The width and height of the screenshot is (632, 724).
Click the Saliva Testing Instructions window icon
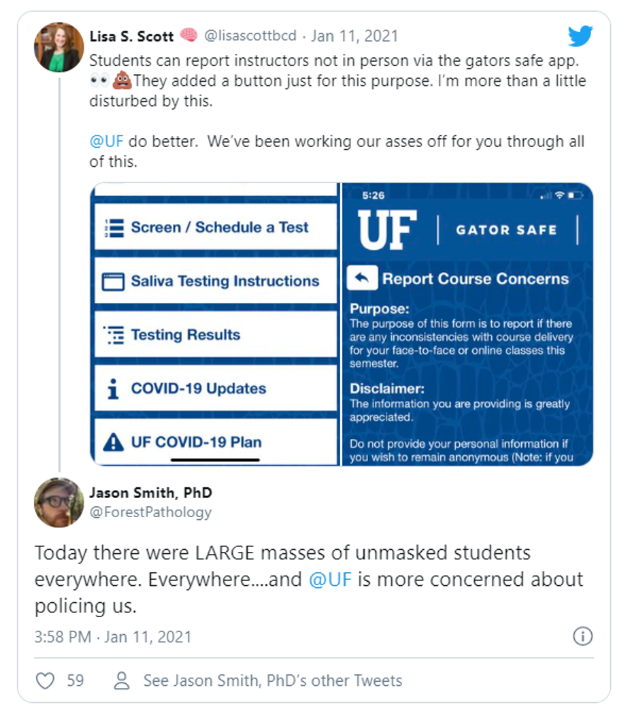pos(114,281)
